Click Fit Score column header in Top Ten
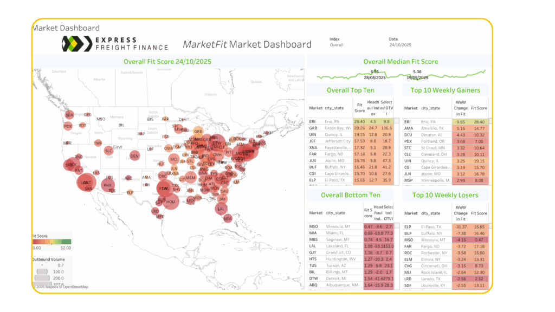The height and width of the screenshot is (312, 555). pos(359,108)
